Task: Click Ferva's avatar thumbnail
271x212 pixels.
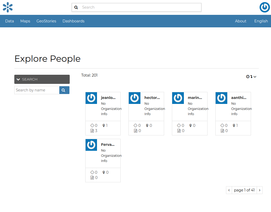Action: 91,145
